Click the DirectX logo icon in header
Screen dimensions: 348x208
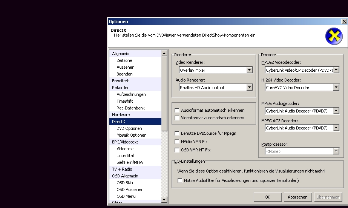(x=334, y=36)
